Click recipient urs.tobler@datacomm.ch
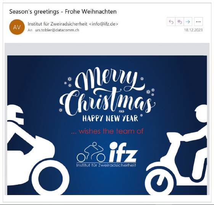The image size is (214, 205). 57,30
